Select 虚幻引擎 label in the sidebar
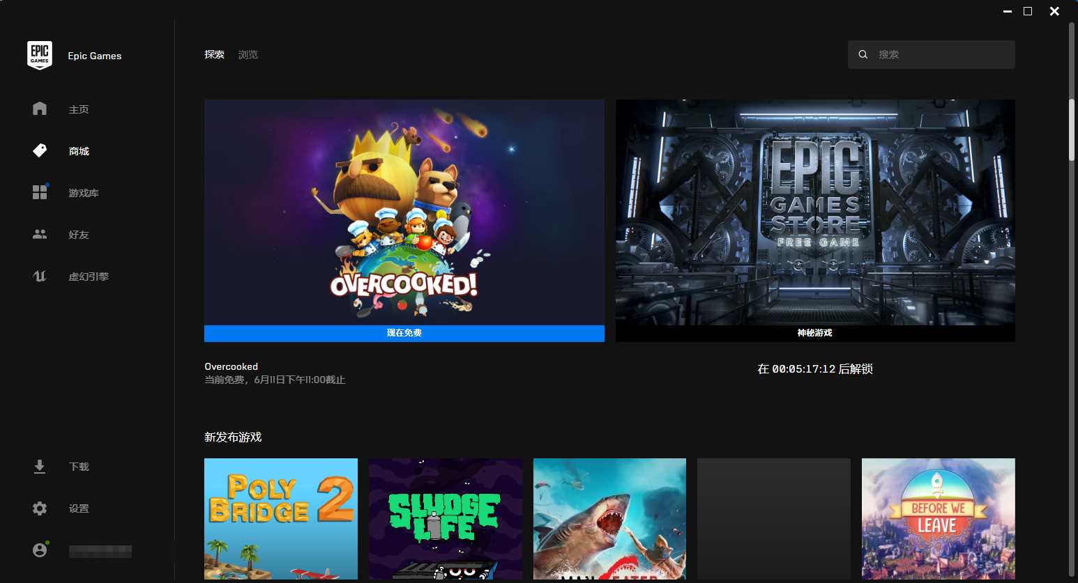This screenshot has width=1078, height=583. 89,277
